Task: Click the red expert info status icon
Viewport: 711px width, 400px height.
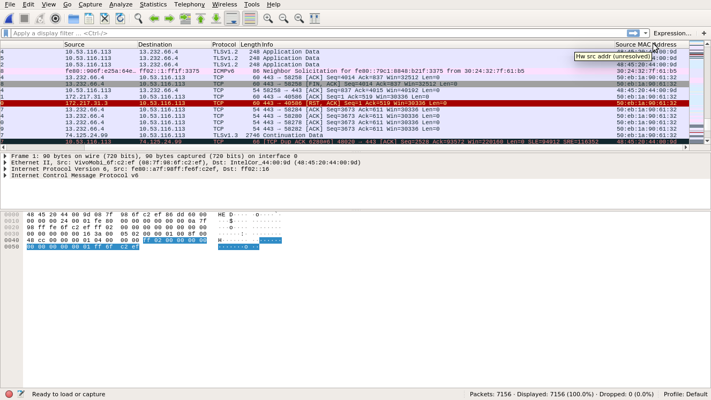Action: pos(9,394)
